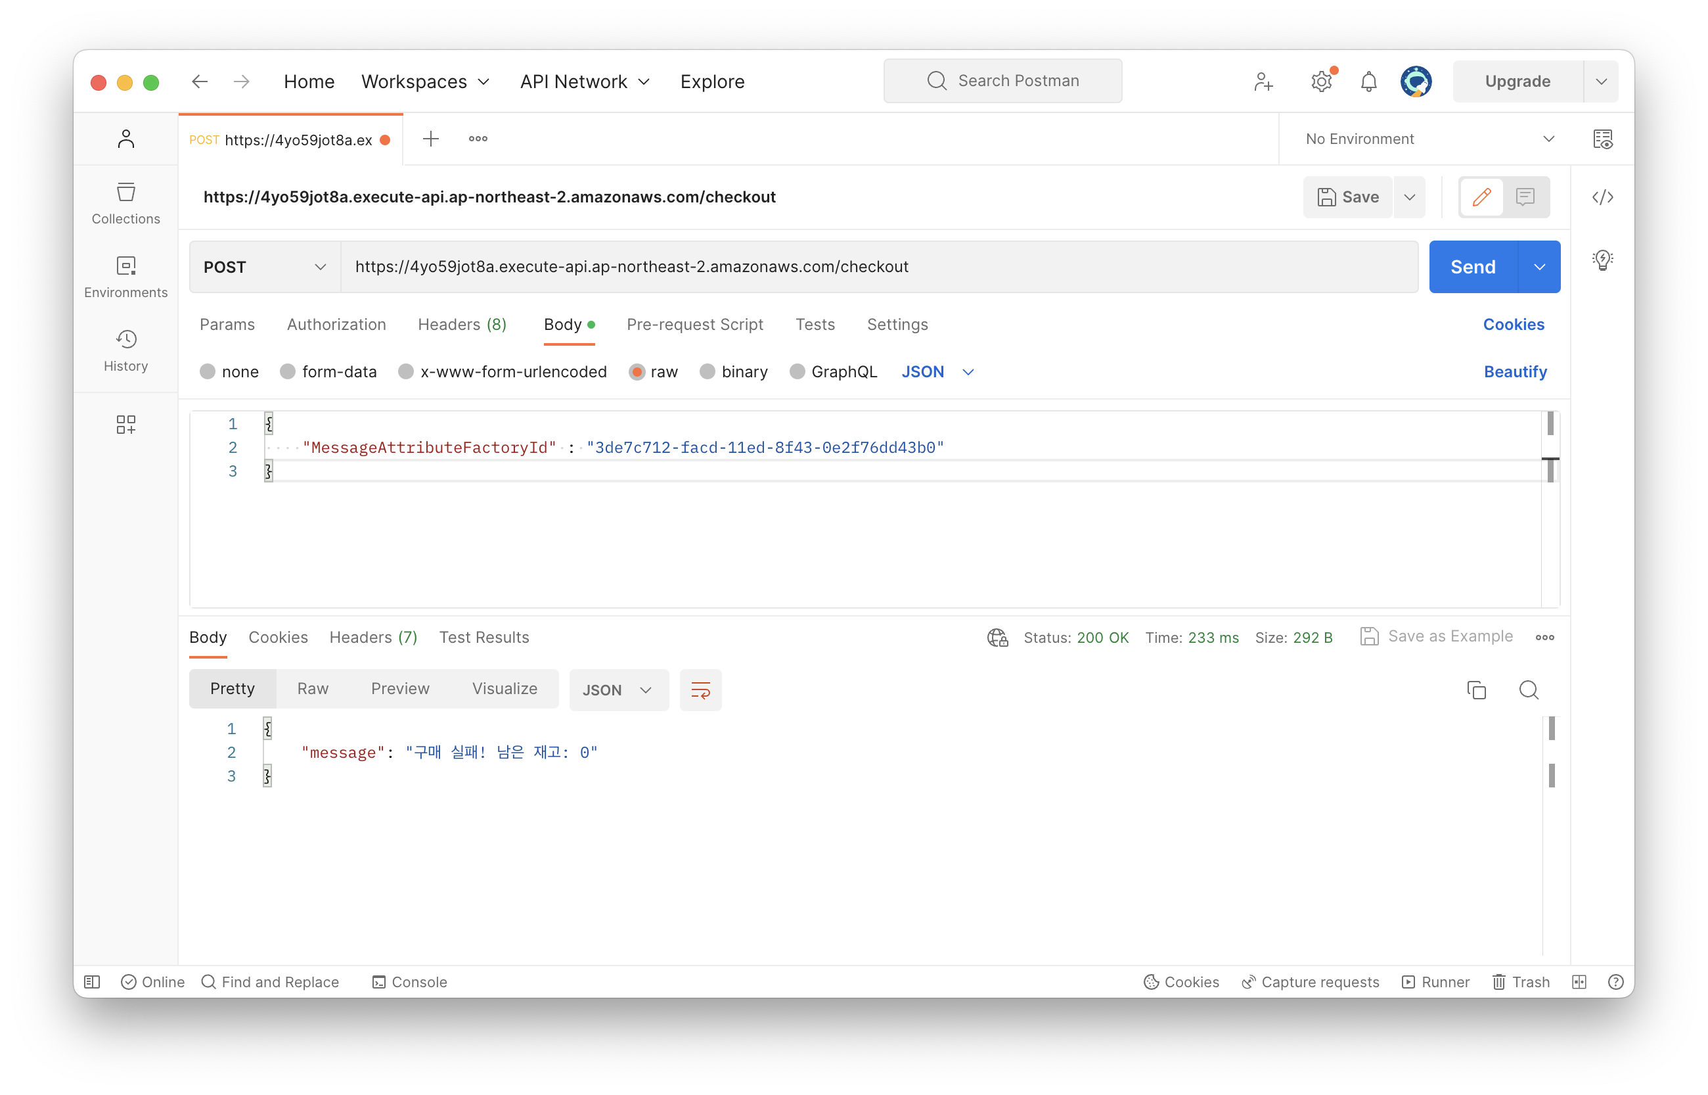Viewport: 1708px width, 1095px height.
Task: Open the code snippet panel icon
Action: tap(1603, 197)
